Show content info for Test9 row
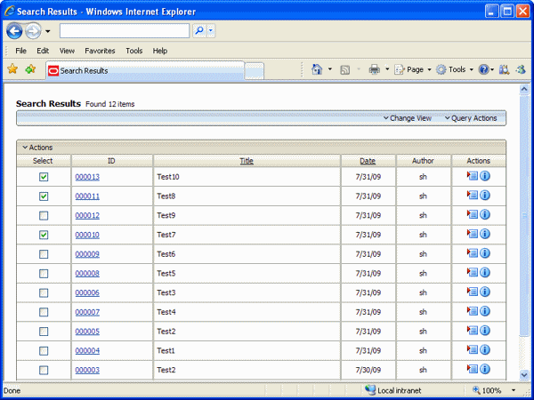This screenshot has width=534, height=400. [485, 214]
